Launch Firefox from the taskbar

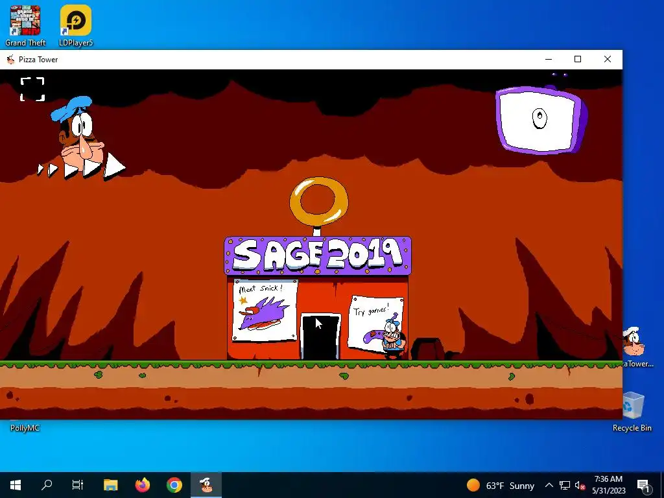click(142, 485)
